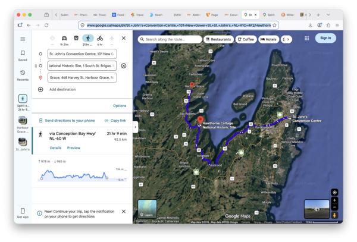Open Recents in the sidebar

point(23,76)
